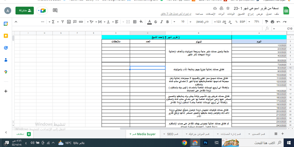
Task: Decrease decimal places
Action: [230, 22]
